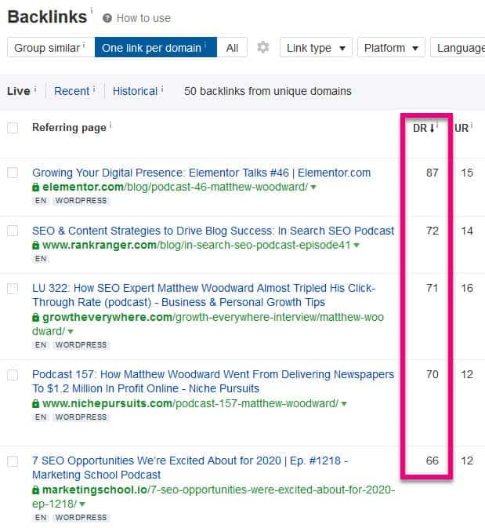The image size is (485, 528).
Task: Expand the marketingschool.io URL dropdown arrow
Action: pos(82,504)
